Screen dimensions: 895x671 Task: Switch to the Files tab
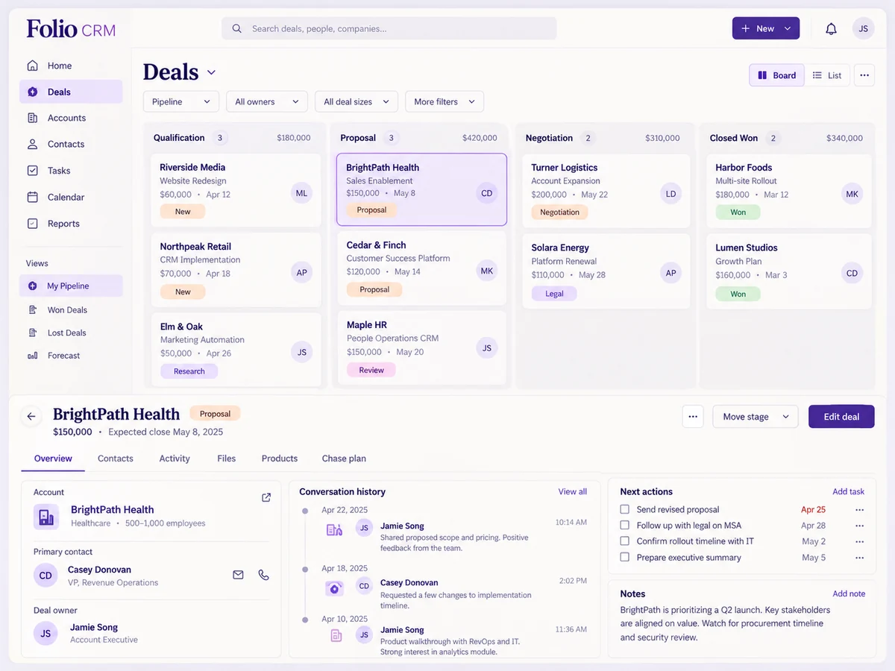227,459
